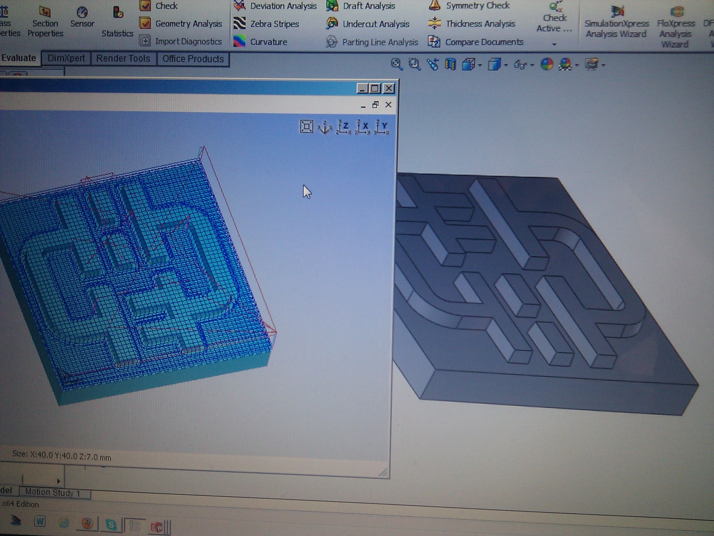The width and height of the screenshot is (714, 536).
Task: Expand View Orientation dropdown arrow
Action: pos(480,66)
